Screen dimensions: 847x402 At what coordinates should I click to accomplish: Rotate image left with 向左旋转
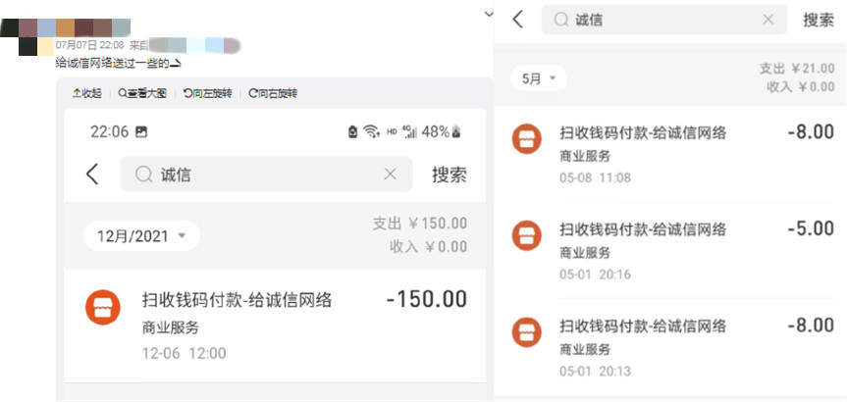[208, 93]
